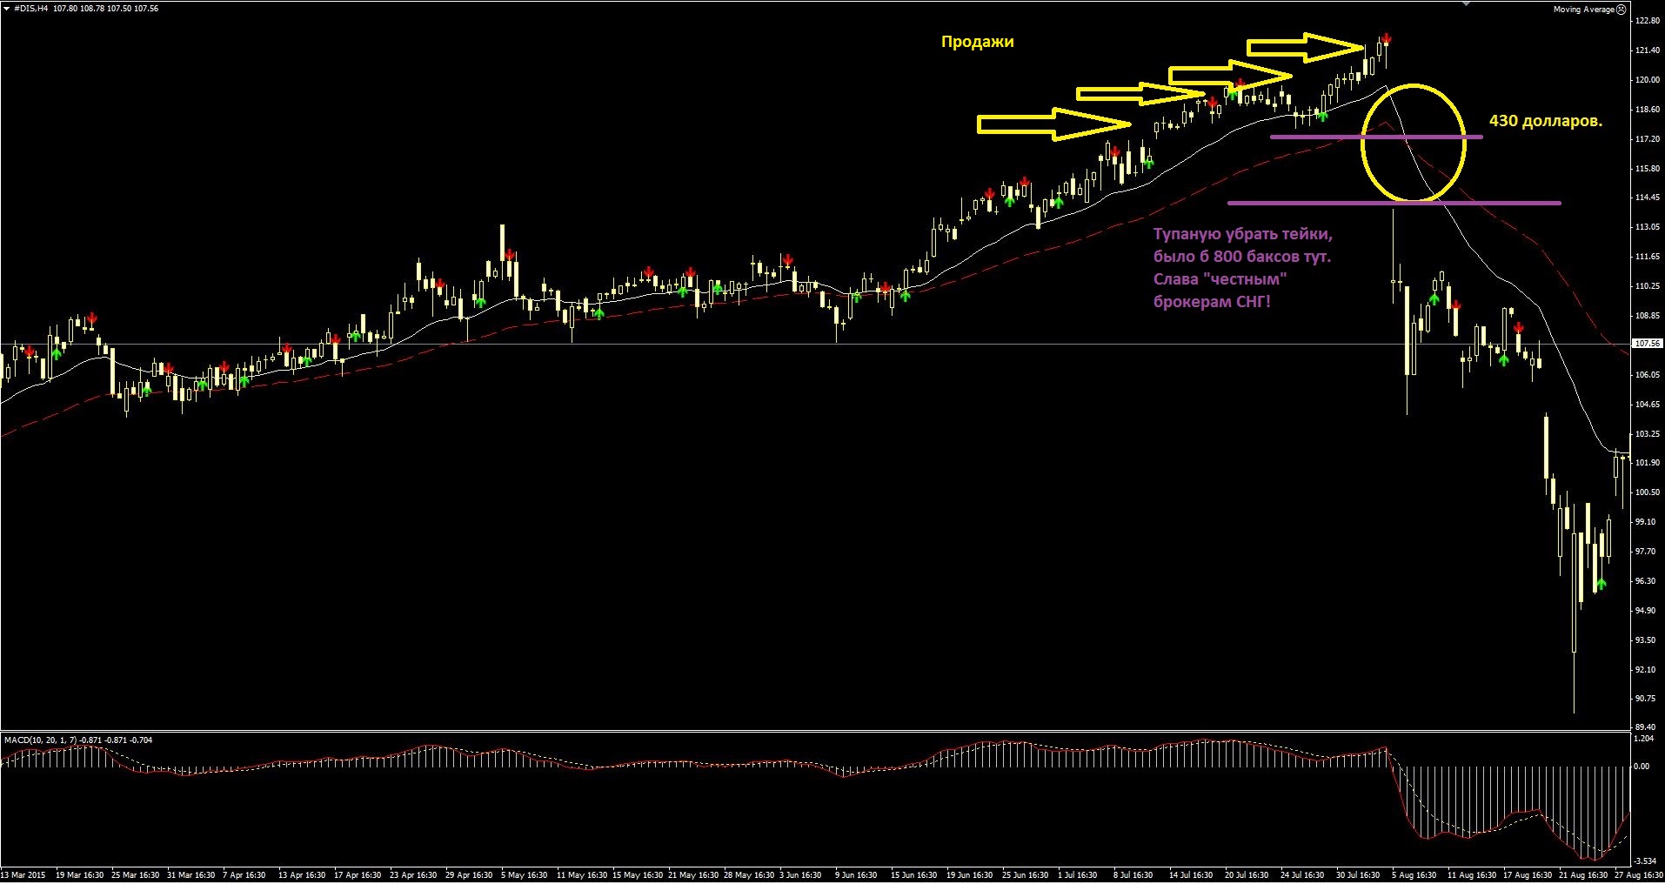Image resolution: width=1665 pixels, height=884 pixels.
Task: Click the 0.00 MACD scale value
Action: coord(1642,767)
